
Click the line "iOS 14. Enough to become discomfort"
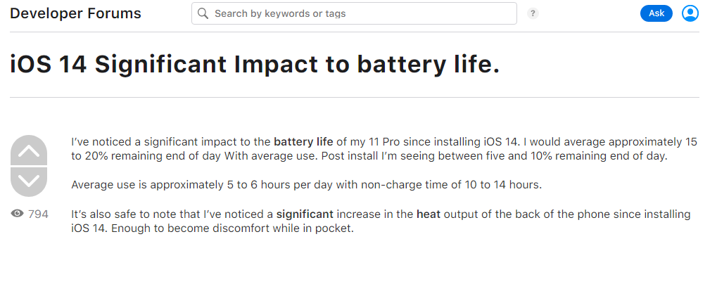[x=212, y=228]
